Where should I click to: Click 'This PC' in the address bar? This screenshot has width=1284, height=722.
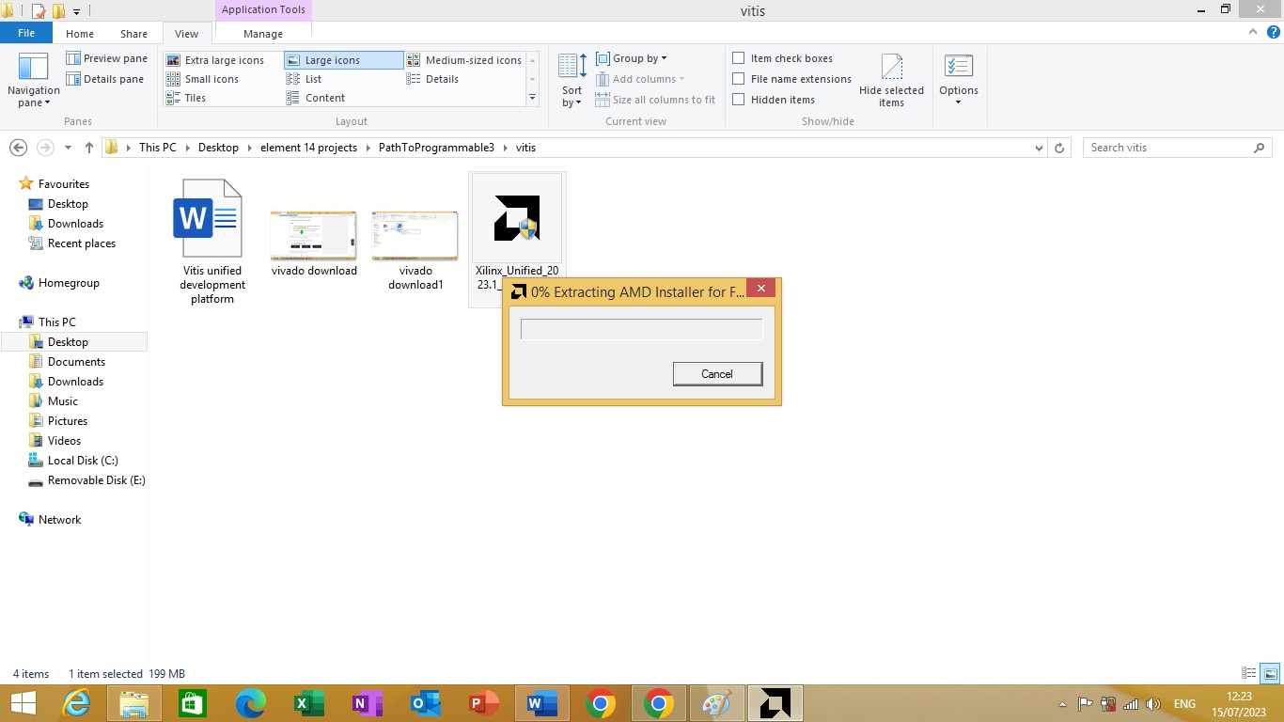click(157, 148)
